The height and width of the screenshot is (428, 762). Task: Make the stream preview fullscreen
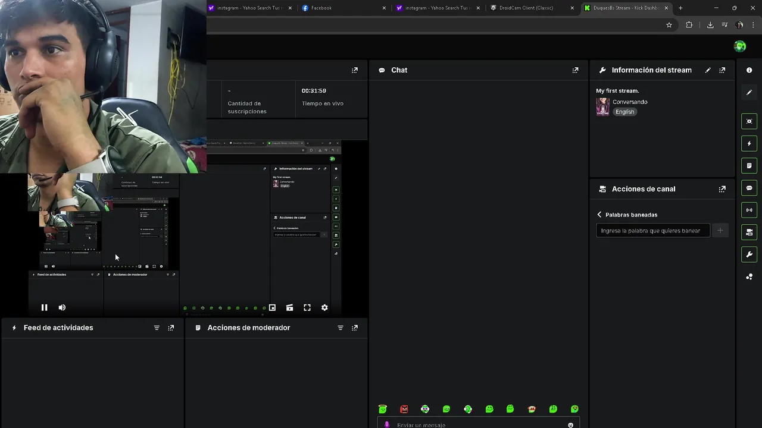[x=307, y=307]
